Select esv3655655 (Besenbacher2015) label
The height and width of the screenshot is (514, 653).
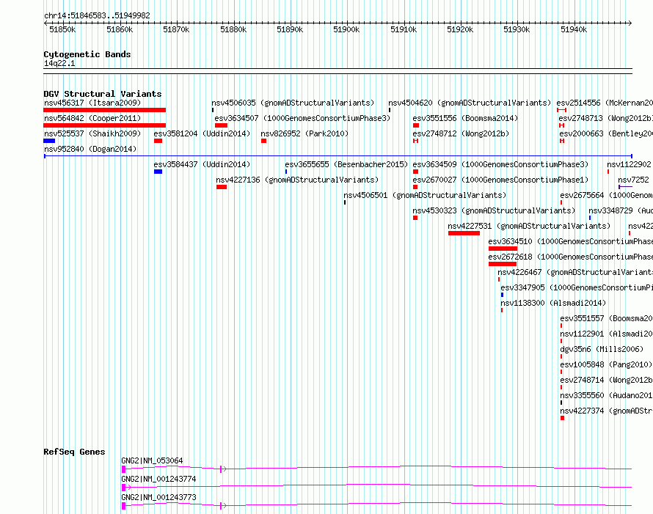[346, 164]
